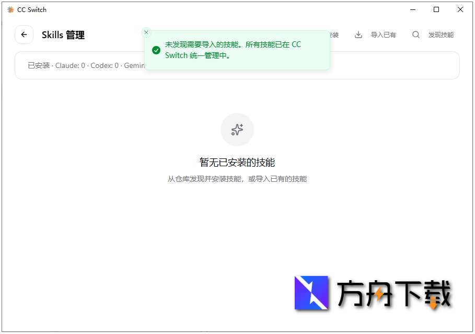This screenshot has height=334, width=475.
Task: Select the magnifier search icon near 发现技能
Action: [415, 34]
